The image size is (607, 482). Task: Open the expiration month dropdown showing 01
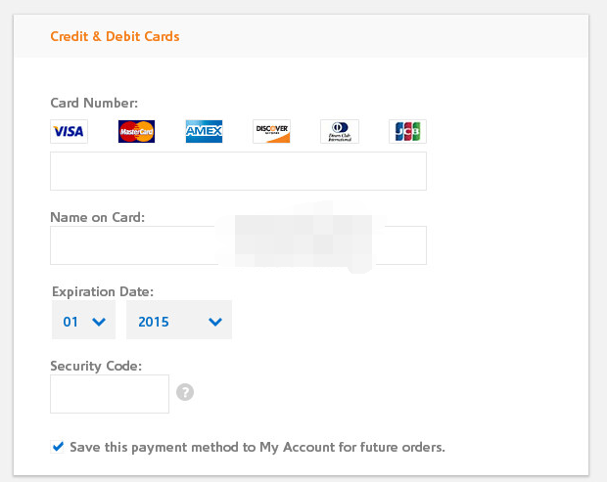click(83, 320)
